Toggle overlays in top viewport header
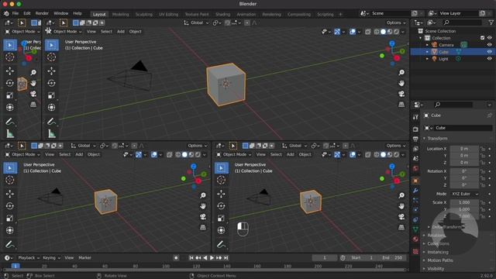 coord(353,32)
